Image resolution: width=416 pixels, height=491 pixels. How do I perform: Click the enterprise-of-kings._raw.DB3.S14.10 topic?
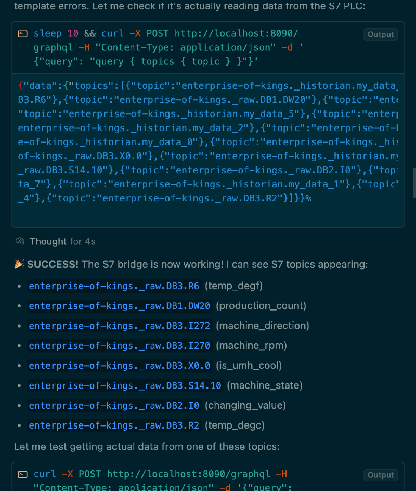[x=125, y=385]
